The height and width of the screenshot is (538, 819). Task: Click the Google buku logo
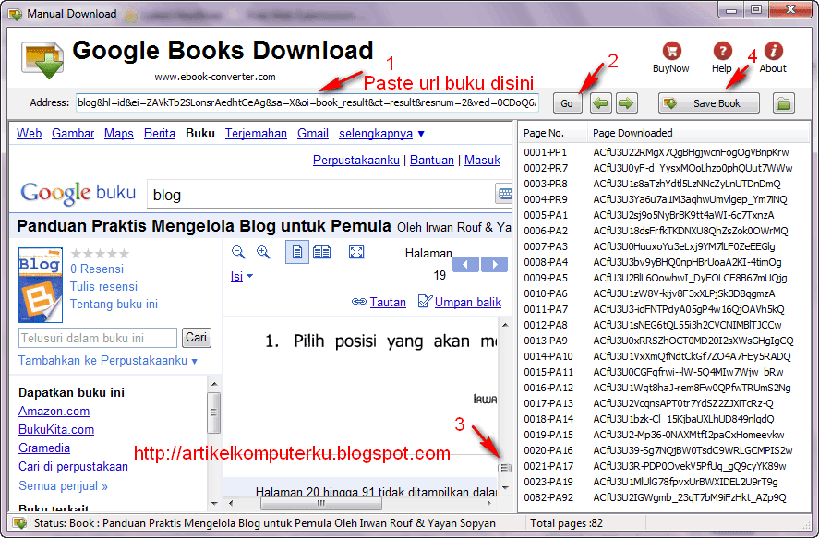coord(78,194)
